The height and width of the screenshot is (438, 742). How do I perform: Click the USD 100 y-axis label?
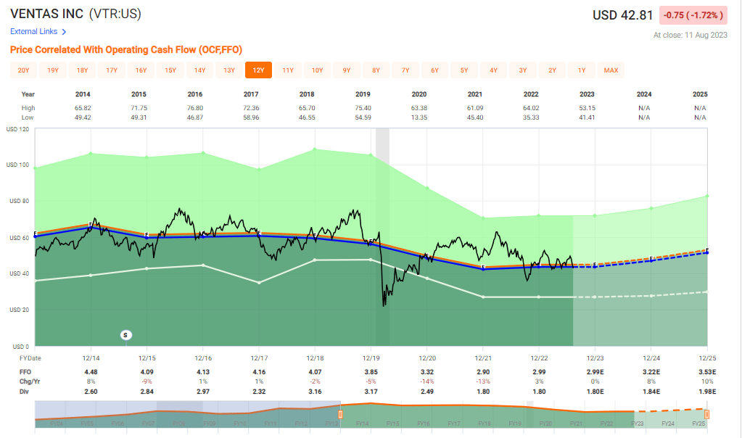coord(17,165)
